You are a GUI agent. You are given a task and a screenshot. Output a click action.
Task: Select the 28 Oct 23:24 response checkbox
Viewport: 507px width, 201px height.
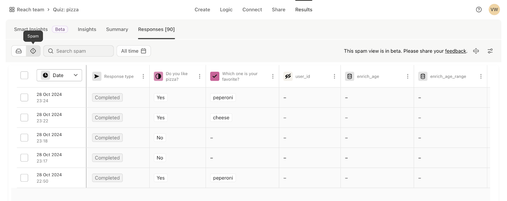(x=24, y=97)
